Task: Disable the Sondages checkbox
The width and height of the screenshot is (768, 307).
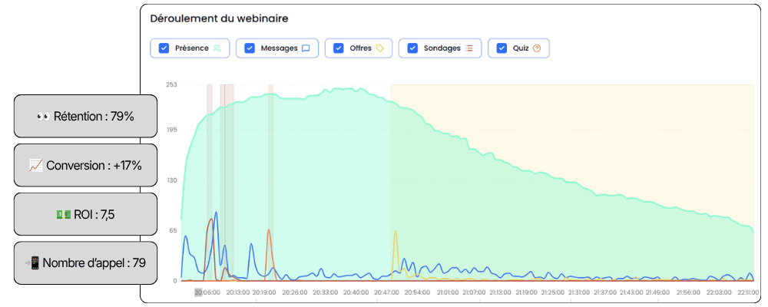Action: click(412, 48)
